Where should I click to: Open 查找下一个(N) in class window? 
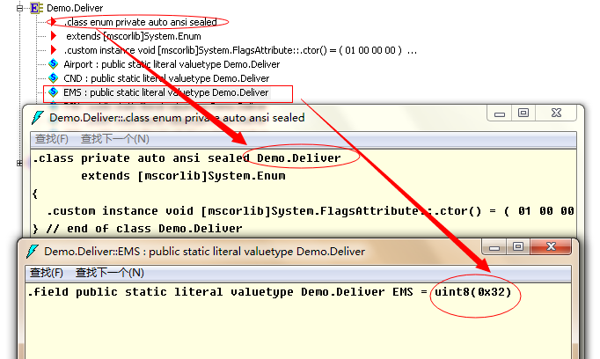114,139
